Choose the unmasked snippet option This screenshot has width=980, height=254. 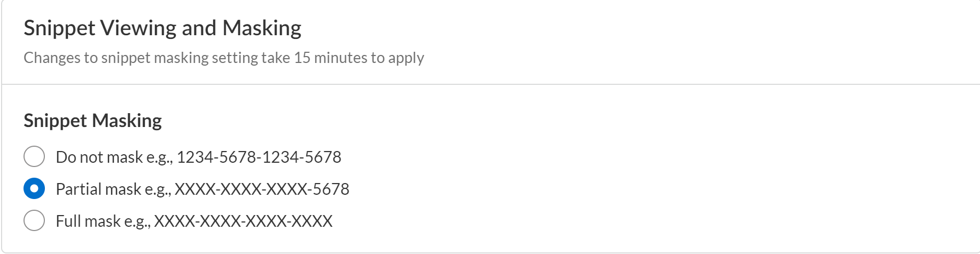pyautogui.click(x=34, y=157)
